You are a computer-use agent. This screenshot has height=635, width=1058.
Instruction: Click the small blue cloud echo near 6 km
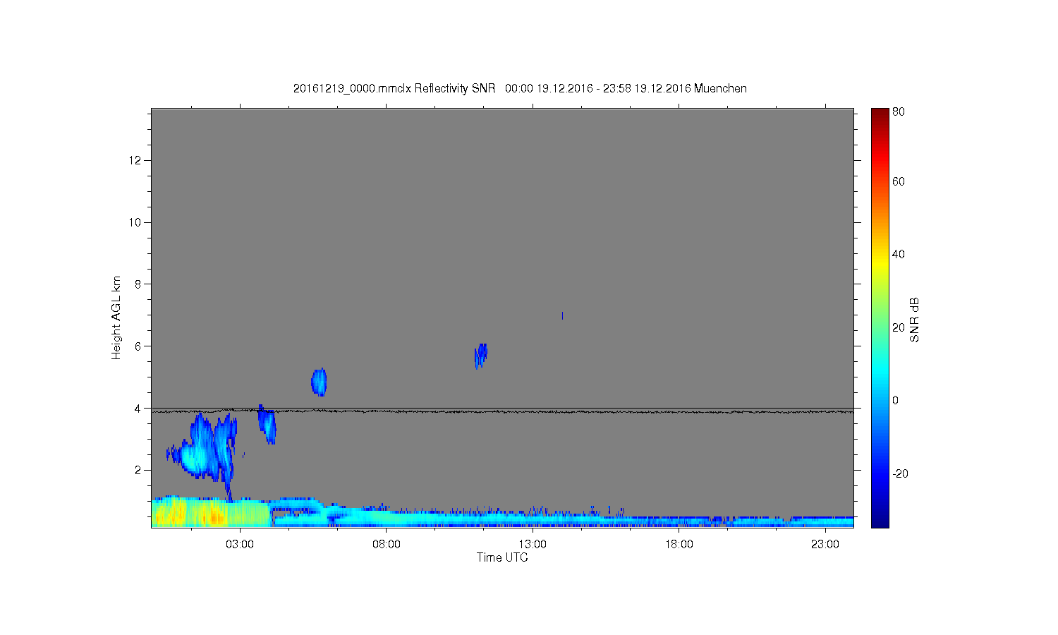pyautogui.click(x=481, y=356)
